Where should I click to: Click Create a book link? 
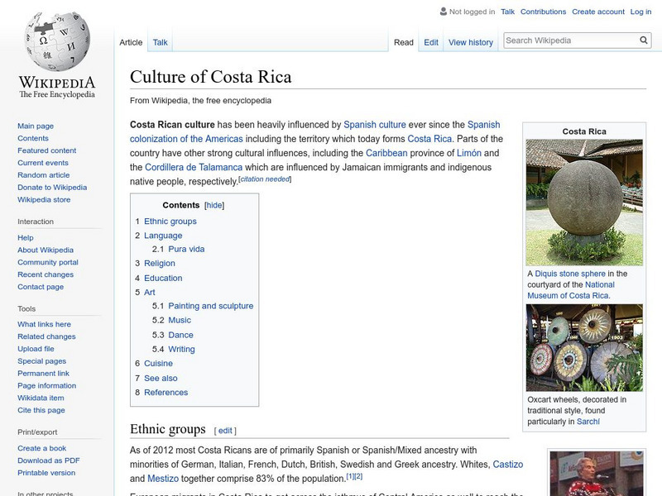point(42,448)
